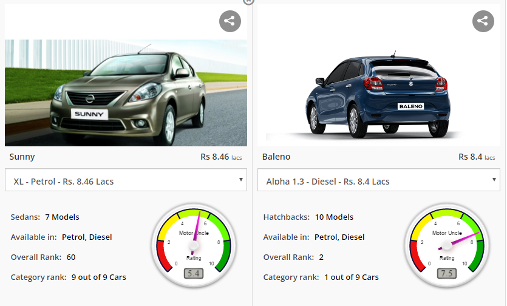
Task: Click the 7.5 rating readout on Baleno gauge
Action: tap(447, 273)
